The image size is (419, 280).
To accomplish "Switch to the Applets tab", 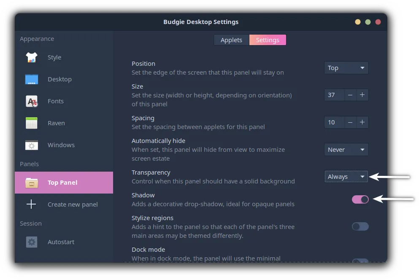I will (x=231, y=40).
